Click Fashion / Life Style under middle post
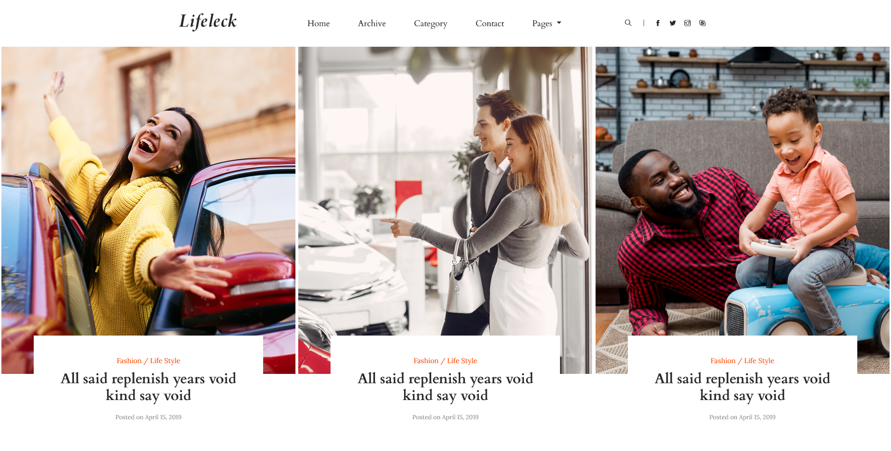Viewport: 891px width, 451px height. [x=445, y=361]
